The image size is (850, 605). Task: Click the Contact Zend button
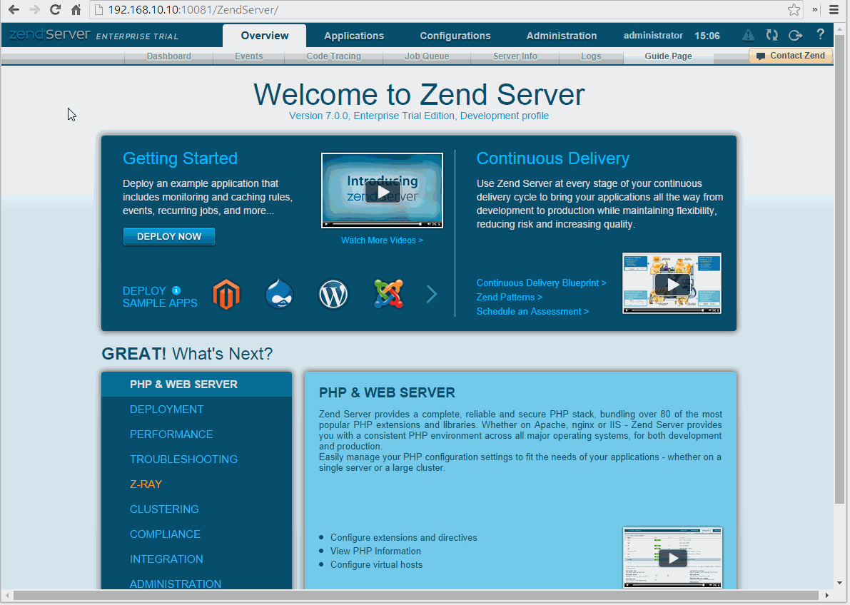click(x=791, y=56)
